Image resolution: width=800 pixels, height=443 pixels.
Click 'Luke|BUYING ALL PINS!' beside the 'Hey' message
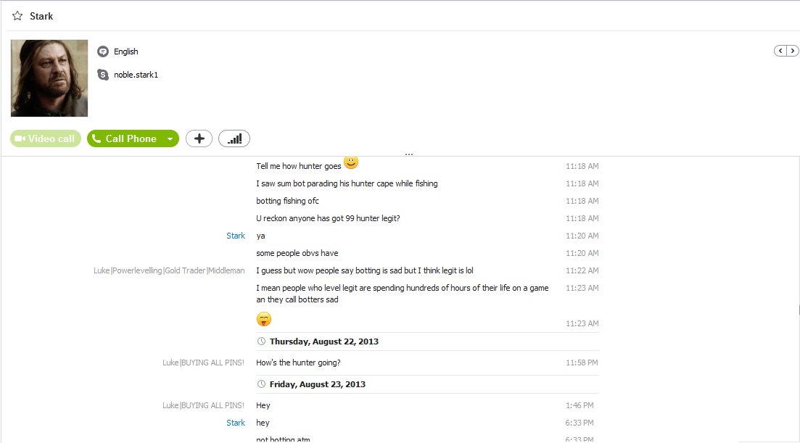pyautogui.click(x=203, y=405)
